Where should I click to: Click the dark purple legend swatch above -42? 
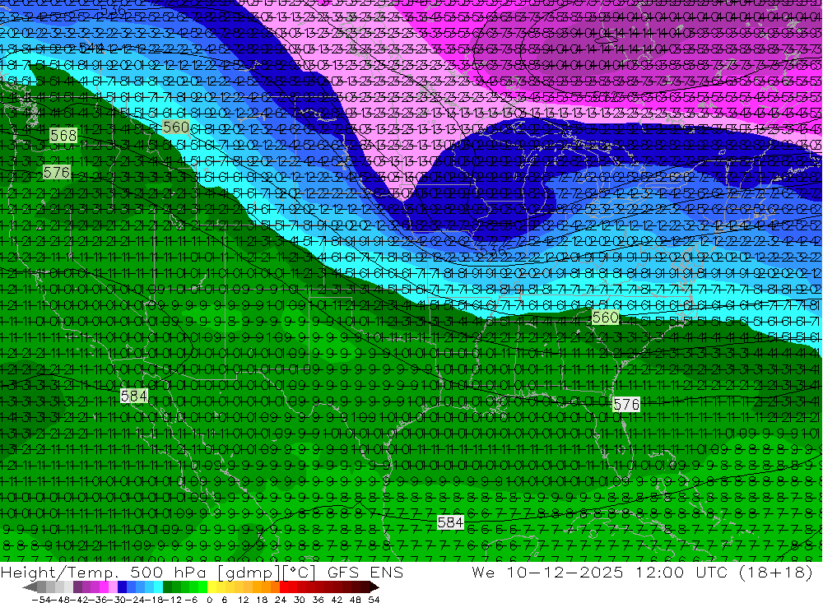[77, 587]
